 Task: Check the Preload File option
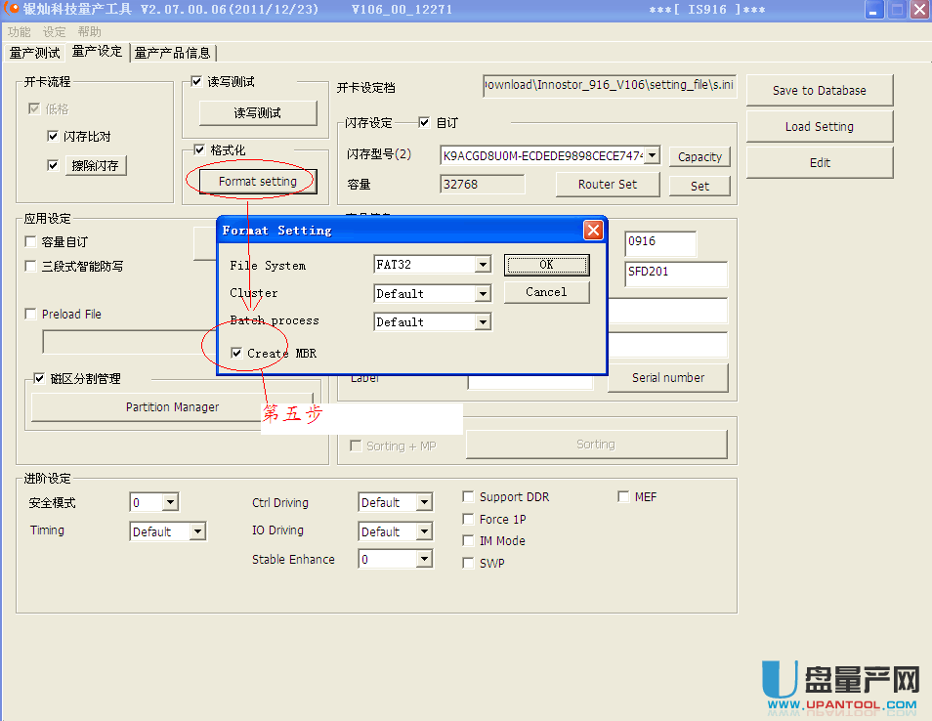31,315
